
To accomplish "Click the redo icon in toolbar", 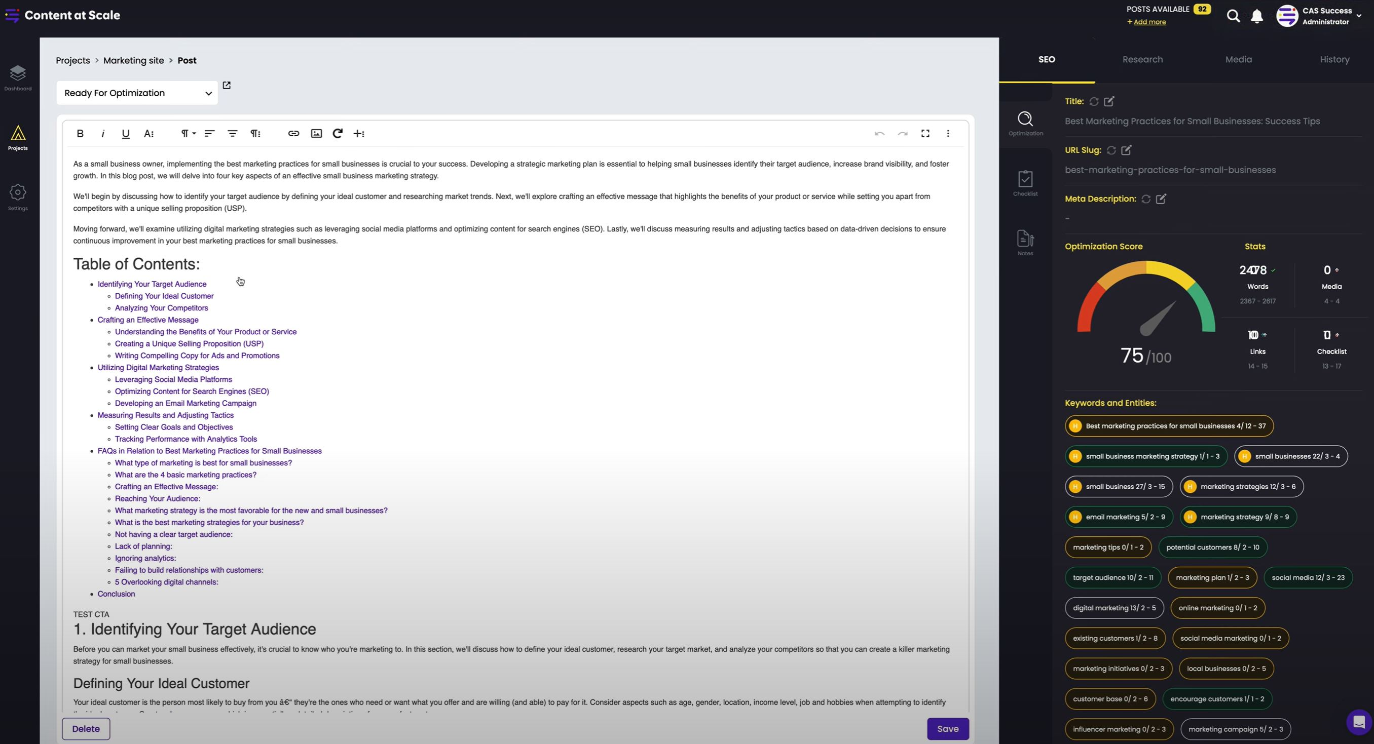I will (x=902, y=134).
